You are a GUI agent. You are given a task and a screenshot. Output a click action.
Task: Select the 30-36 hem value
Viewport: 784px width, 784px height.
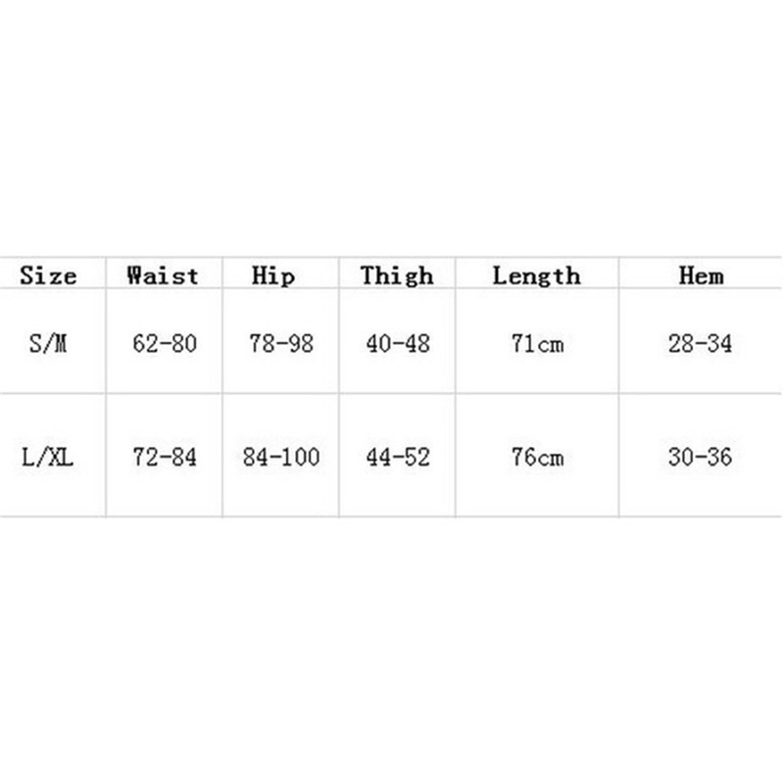coord(700,458)
